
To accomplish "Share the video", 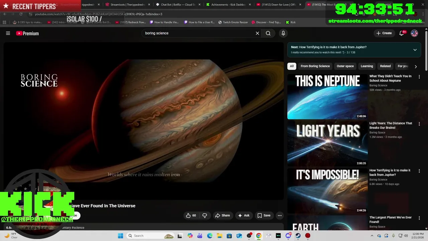I will point(222,216).
